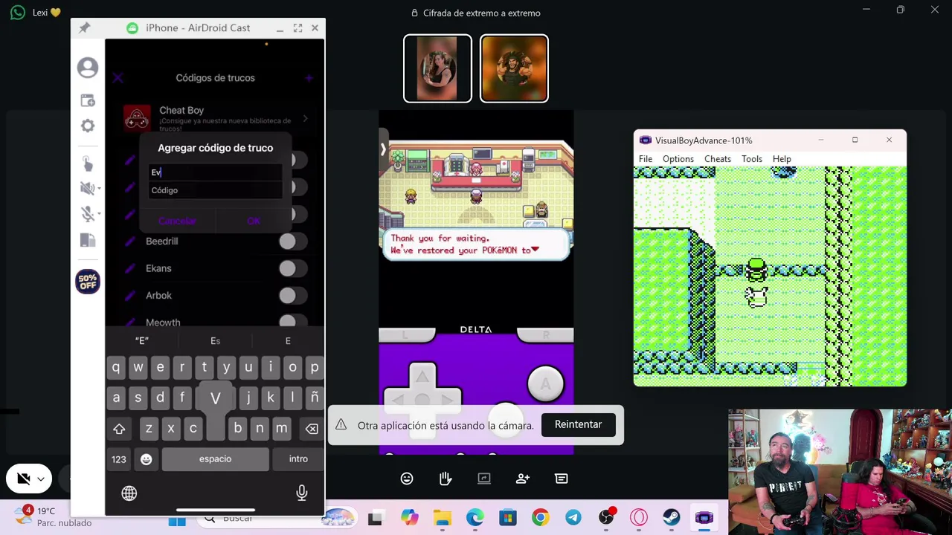This screenshot has width=952, height=535.
Task: Pin the AirDroid Cast window
Action: [85, 27]
